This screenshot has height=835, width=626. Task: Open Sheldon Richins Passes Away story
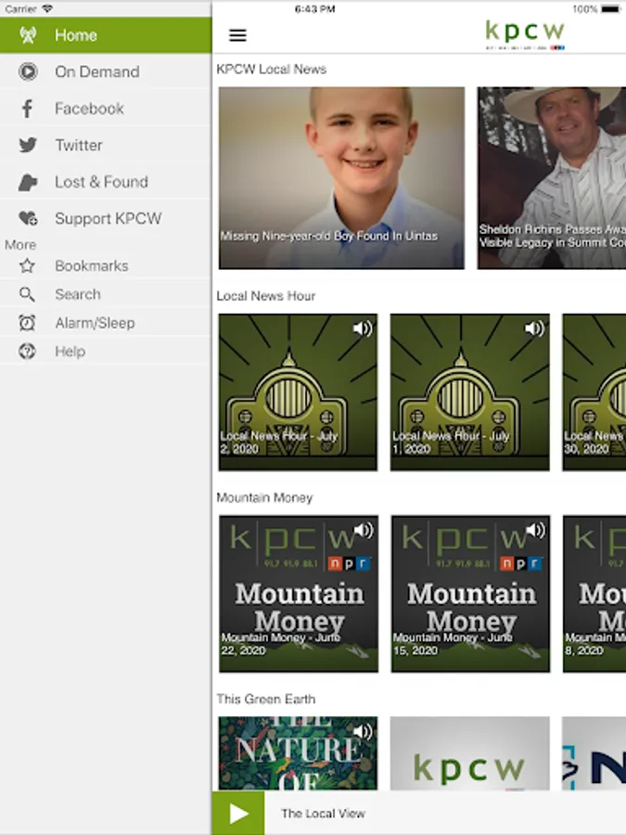[x=552, y=178]
